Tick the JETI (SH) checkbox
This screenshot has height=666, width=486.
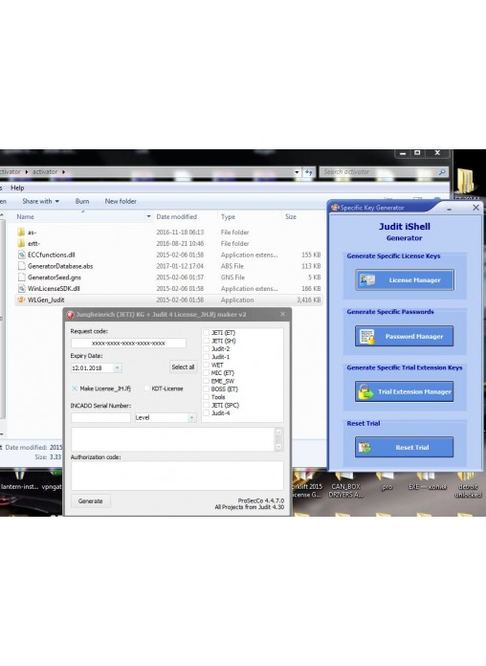(x=207, y=341)
